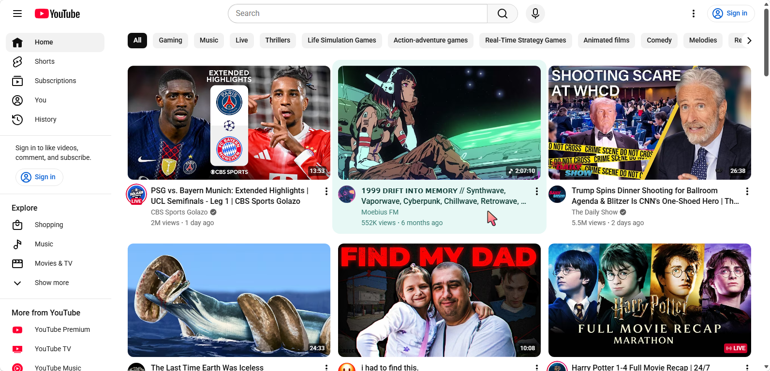Open 1999 Drift Into Memory video title
Image resolution: width=770 pixels, height=371 pixels.
pyautogui.click(x=444, y=196)
